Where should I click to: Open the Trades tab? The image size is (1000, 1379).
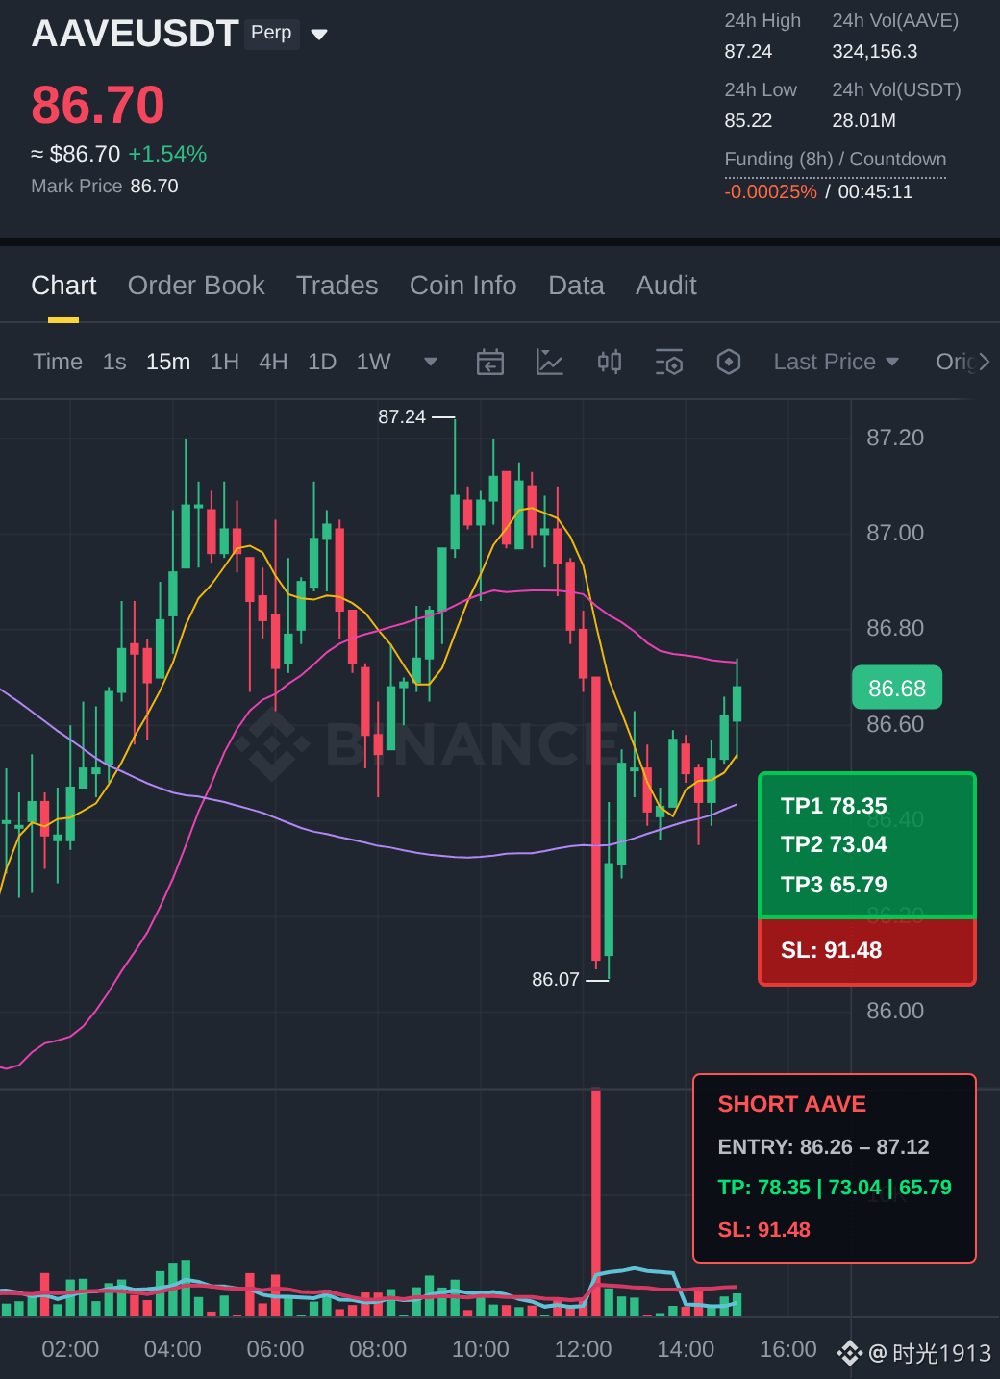(337, 286)
